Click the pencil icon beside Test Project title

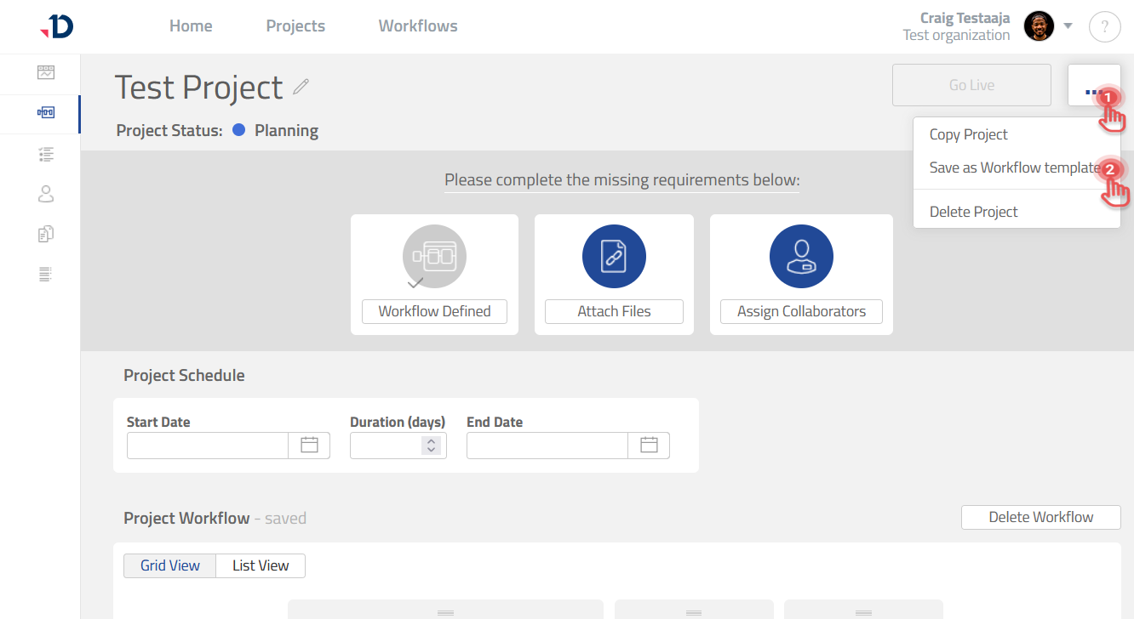click(301, 87)
